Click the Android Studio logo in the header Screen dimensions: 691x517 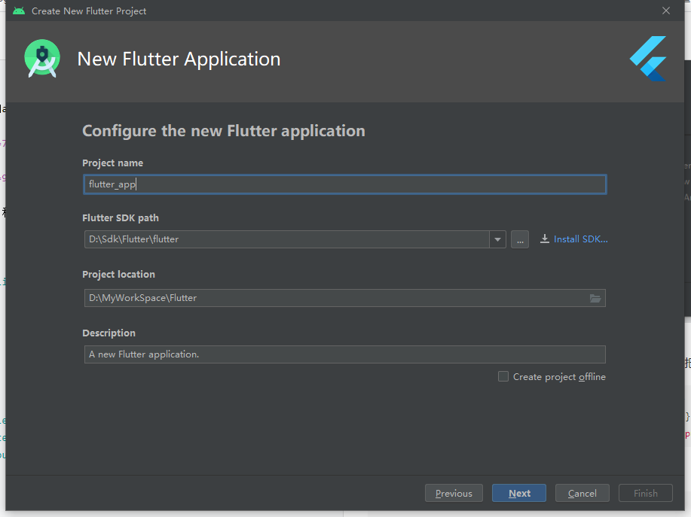click(x=41, y=59)
